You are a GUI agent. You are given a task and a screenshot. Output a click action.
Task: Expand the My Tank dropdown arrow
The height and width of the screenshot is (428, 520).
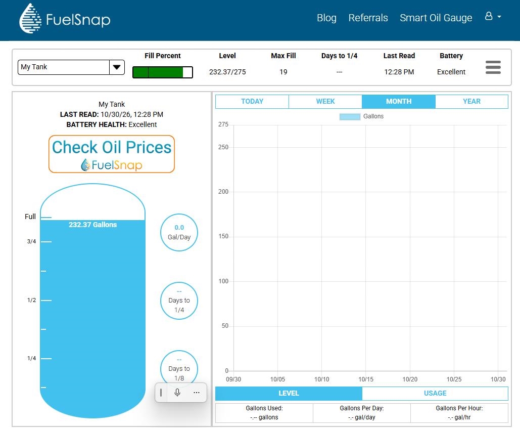[x=117, y=67]
